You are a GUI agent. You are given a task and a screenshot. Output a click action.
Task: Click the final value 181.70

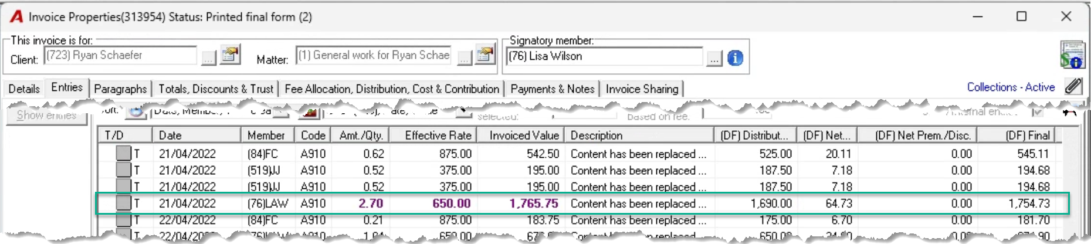[x=1034, y=221]
